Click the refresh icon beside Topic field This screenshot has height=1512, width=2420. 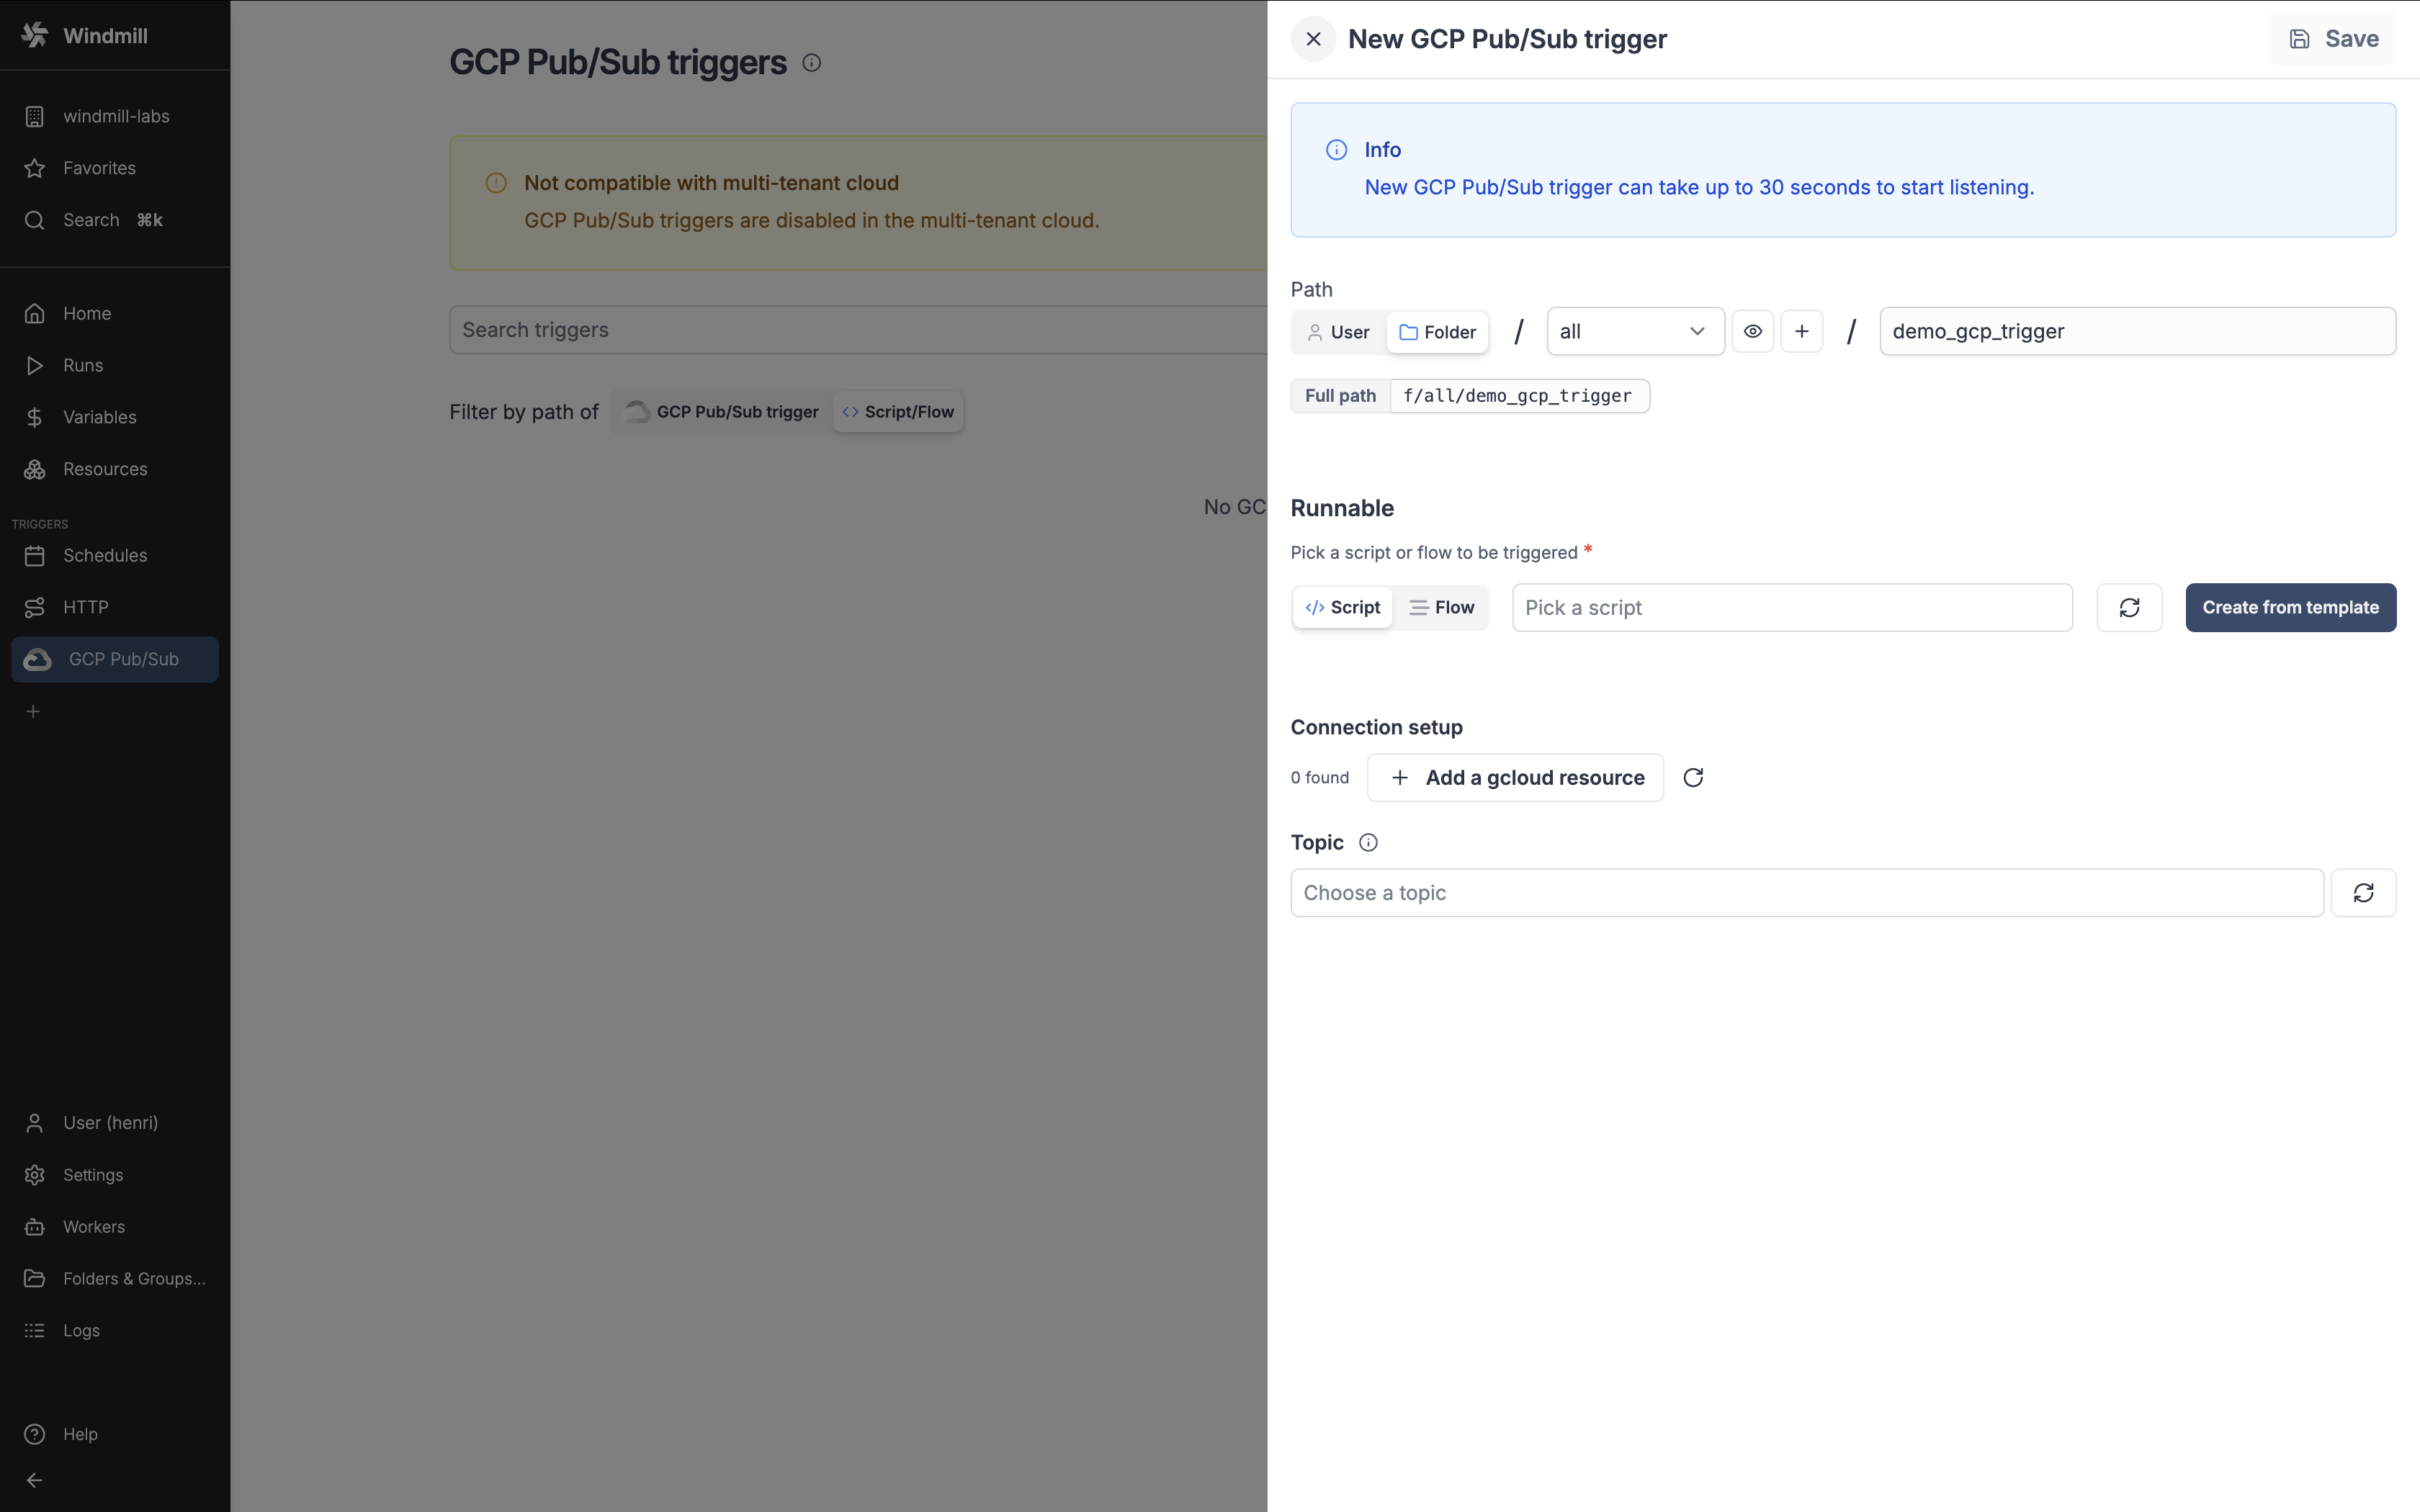tap(2362, 892)
